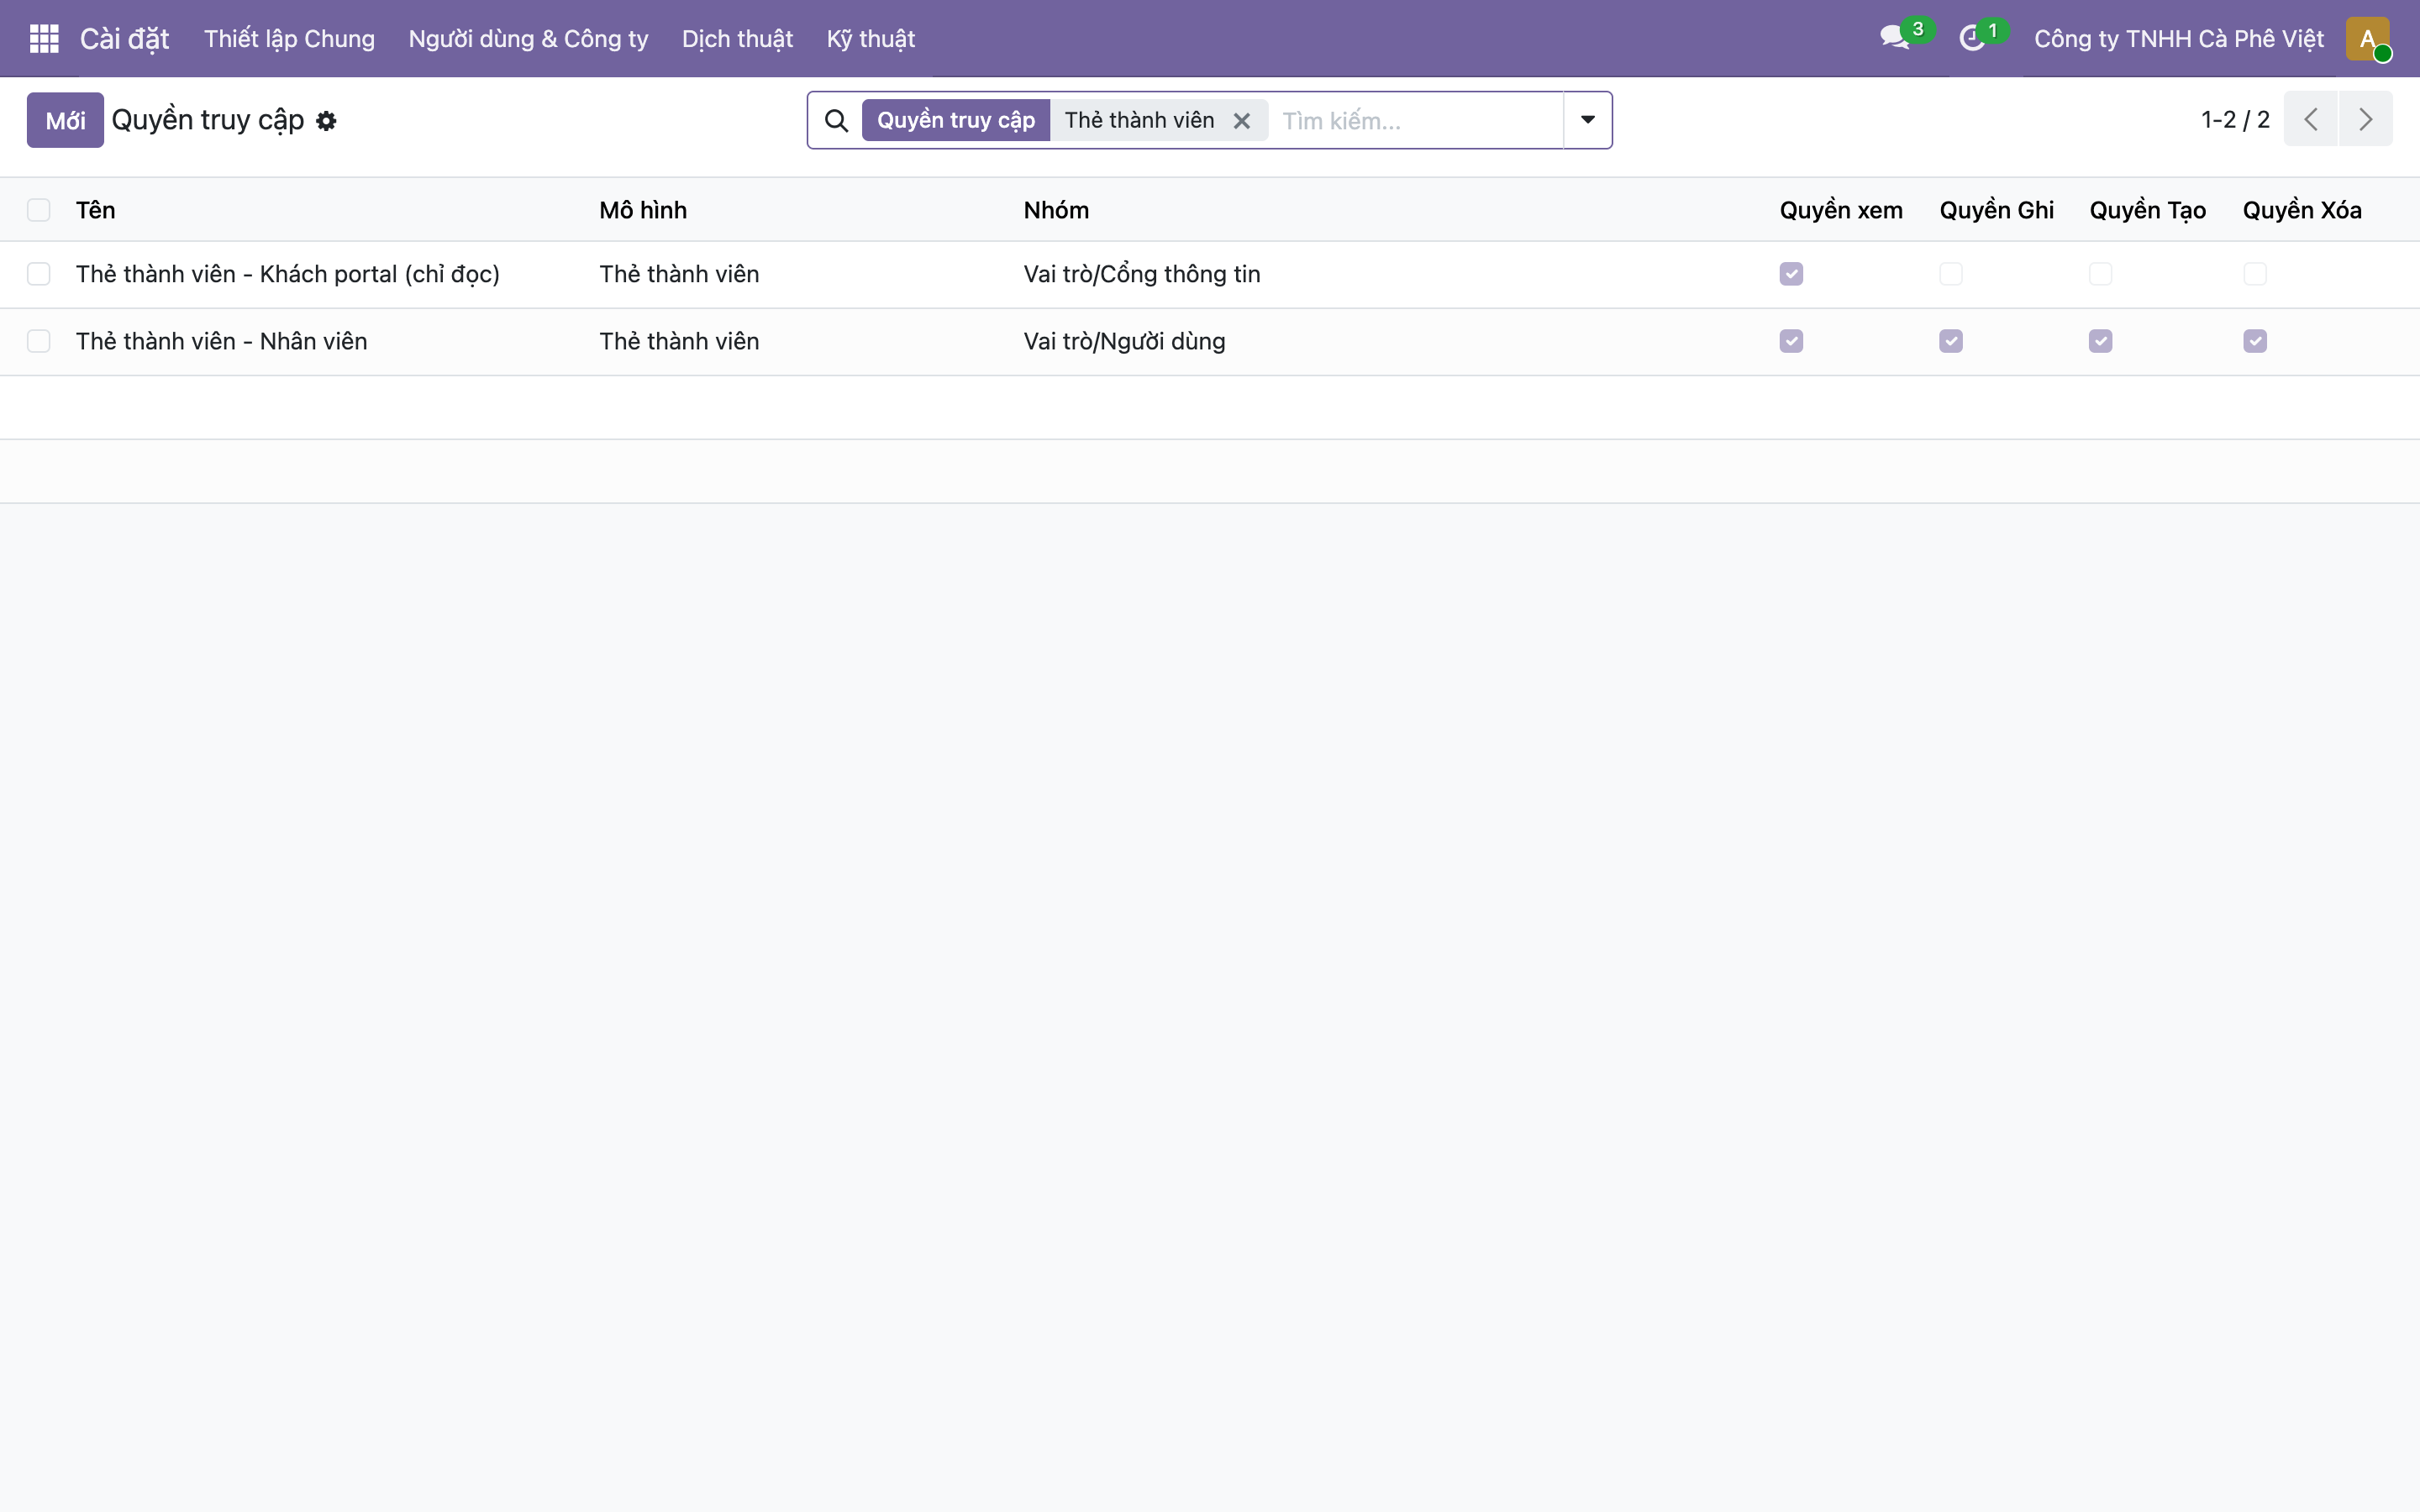Toggle Quyền Tạo for Khách portal row
2420x1512 pixels.
(2101, 274)
